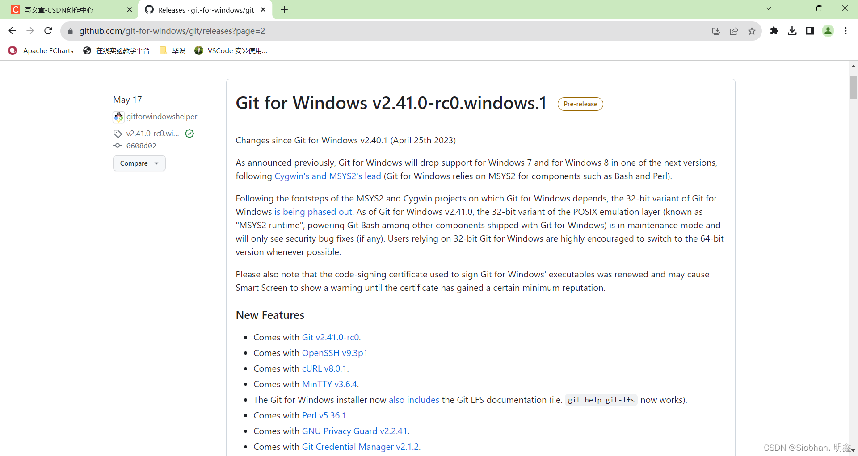Open the v2.41.0-rc0.wi... tag link
The width and height of the screenshot is (858, 456).
click(152, 134)
